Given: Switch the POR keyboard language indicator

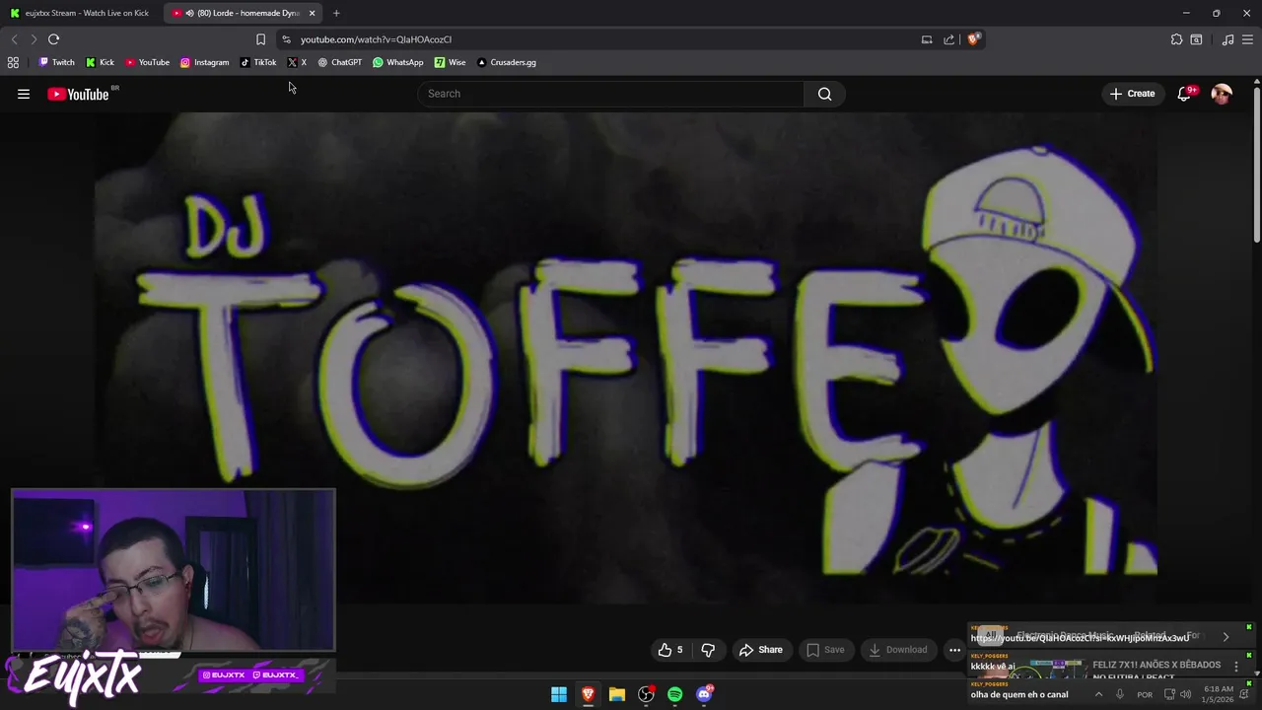Looking at the screenshot, I should [1145, 694].
